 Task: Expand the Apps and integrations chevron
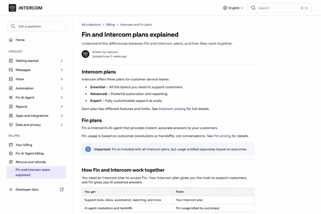pyautogui.click(x=62, y=116)
